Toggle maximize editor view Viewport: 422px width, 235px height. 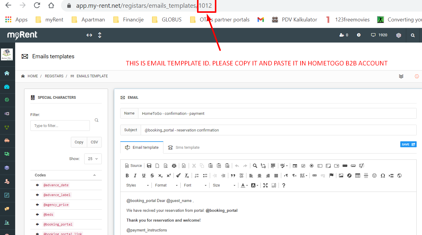tap(265, 185)
